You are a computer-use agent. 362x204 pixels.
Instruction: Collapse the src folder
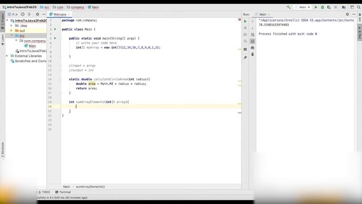coord(11,36)
